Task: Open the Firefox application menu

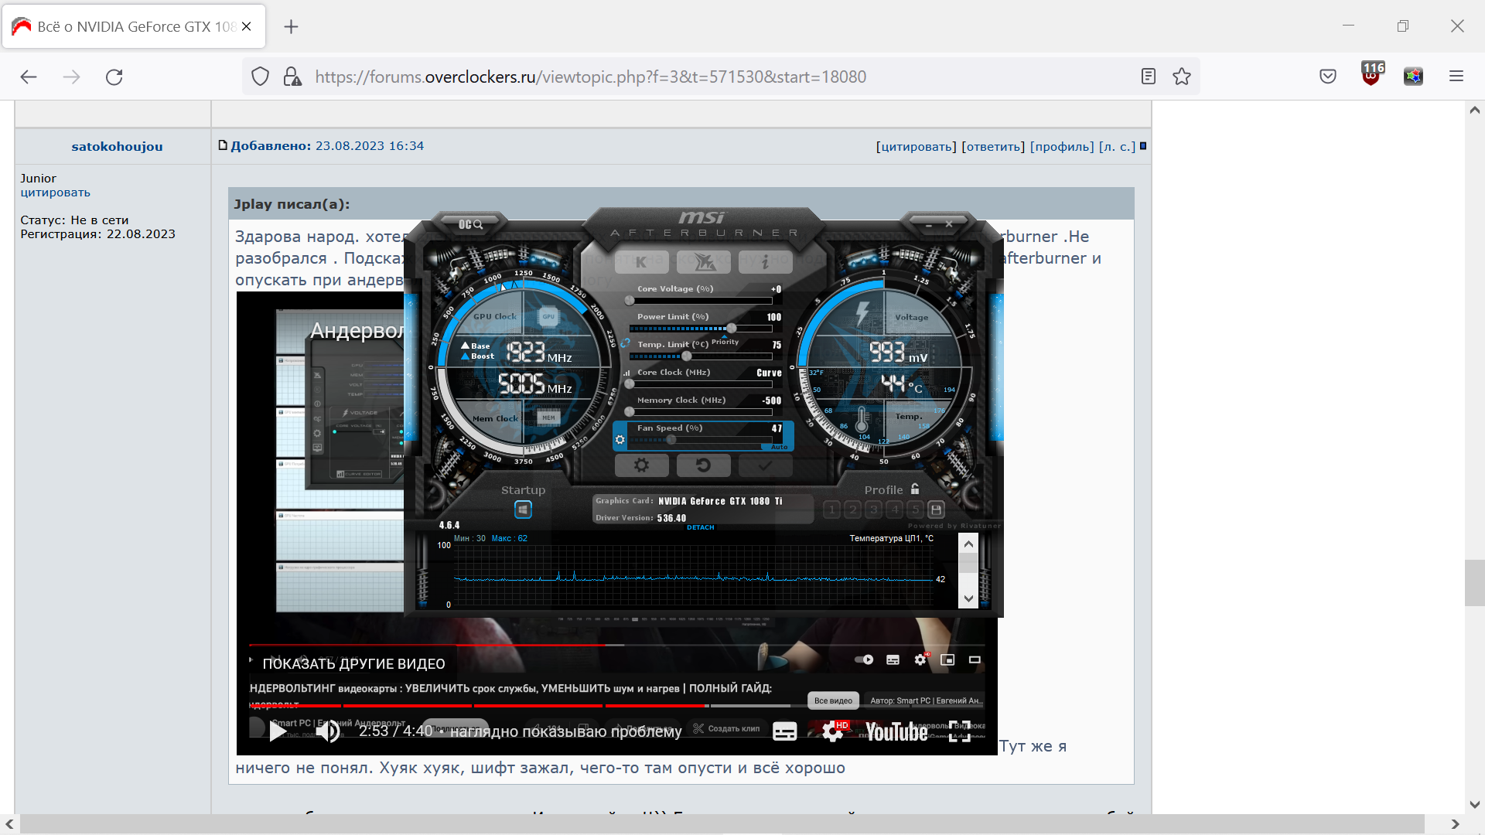Action: tap(1456, 77)
